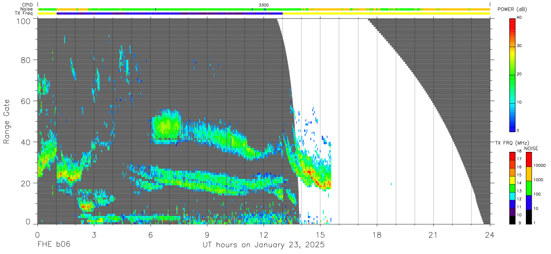Click the orange segment of NOISE legend

[x=529, y=174]
